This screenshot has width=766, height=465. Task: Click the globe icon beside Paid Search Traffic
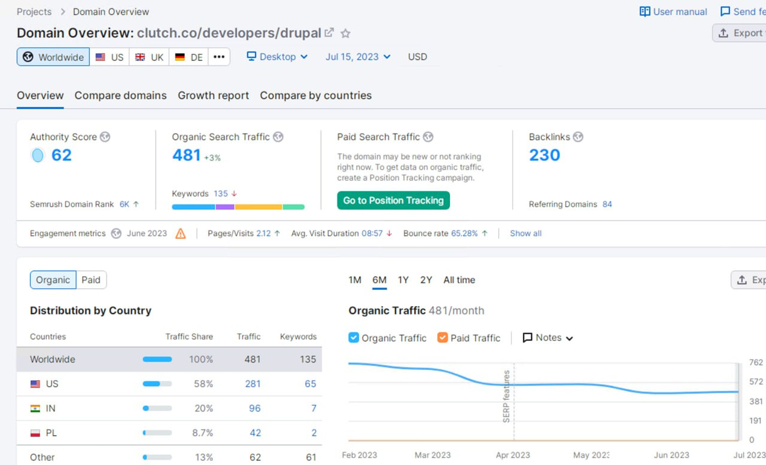[428, 137]
